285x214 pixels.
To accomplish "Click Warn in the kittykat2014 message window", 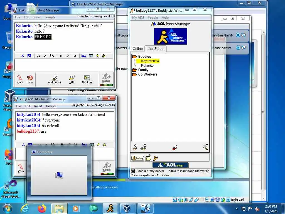I will point(21,168).
